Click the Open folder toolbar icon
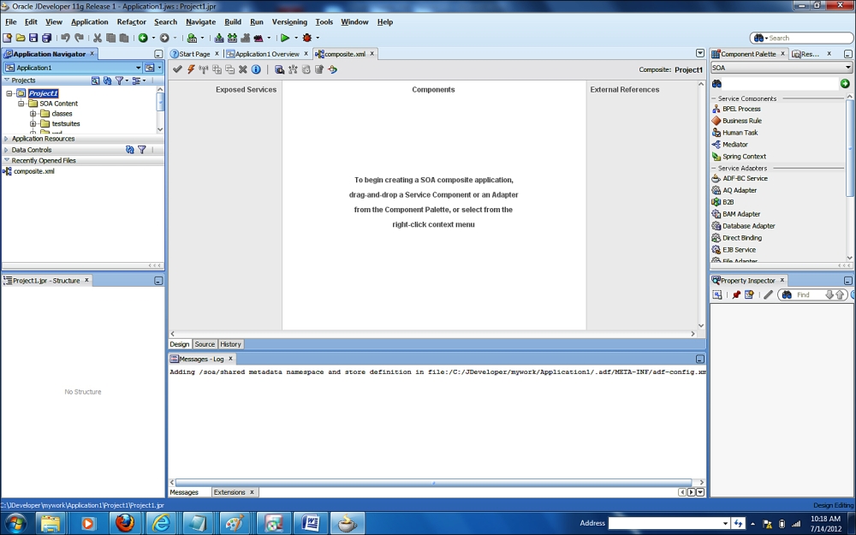856x535 pixels. 21,38
